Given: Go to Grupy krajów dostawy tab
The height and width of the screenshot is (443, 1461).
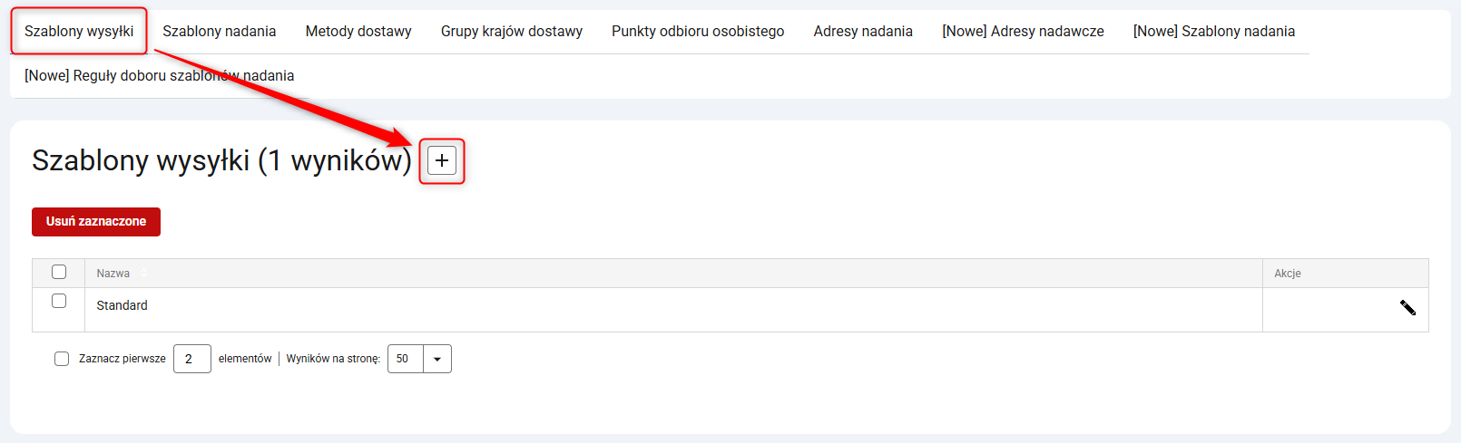Looking at the screenshot, I should (x=512, y=32).
